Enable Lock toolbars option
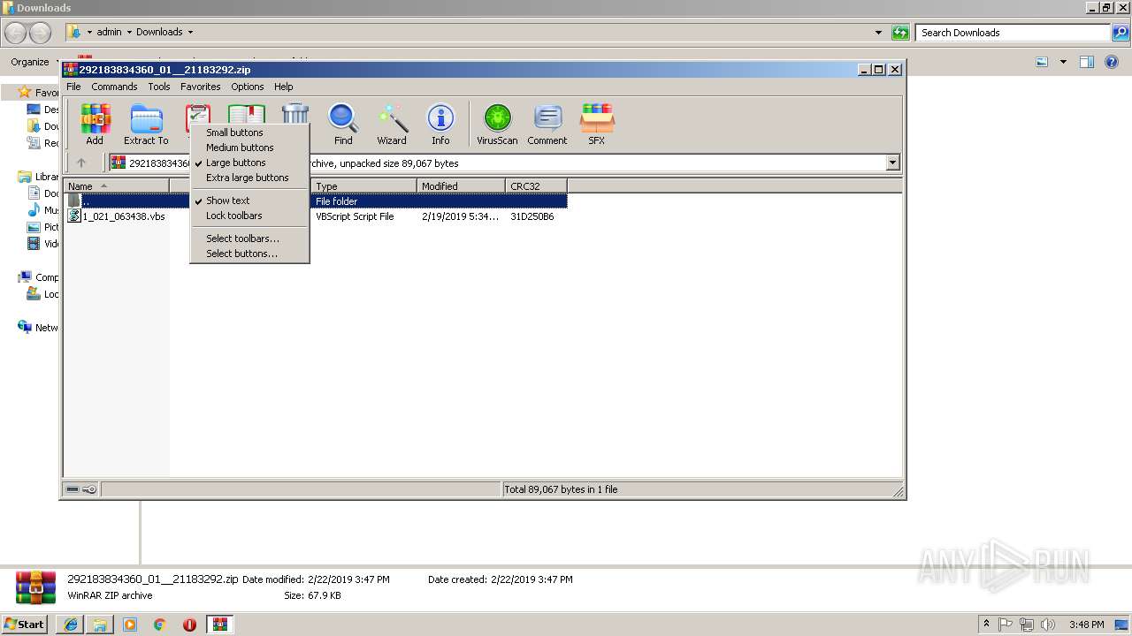 [x=250, y=216]
